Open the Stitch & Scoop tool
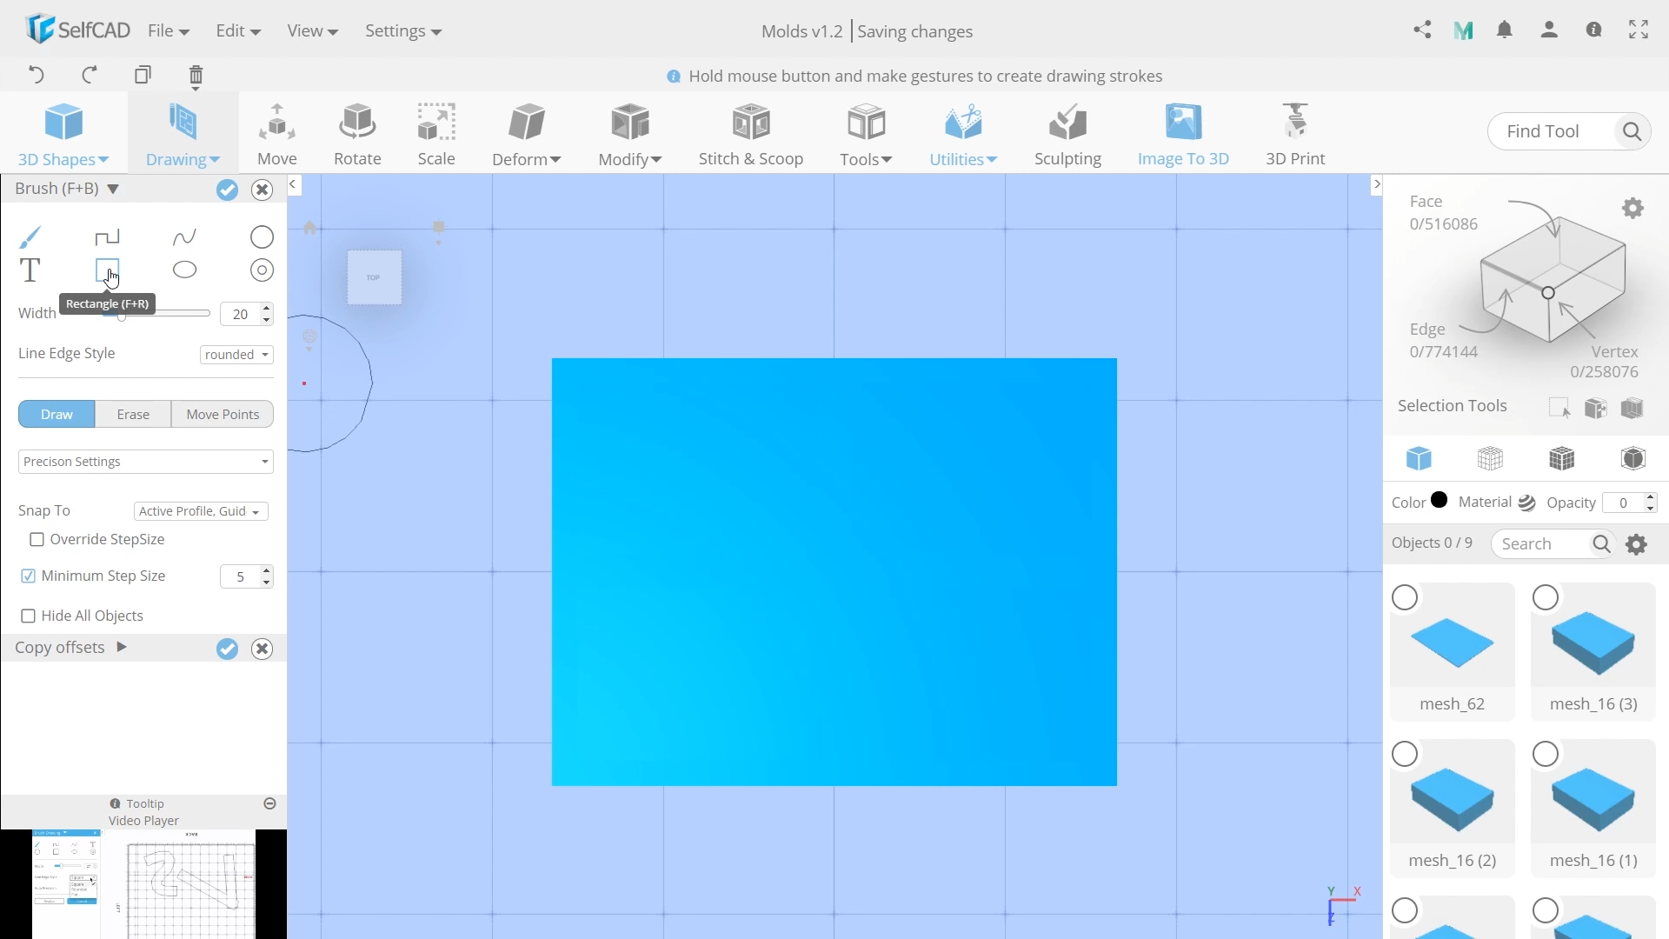This screenshot has height=939, width=1669. click(751, 134)
